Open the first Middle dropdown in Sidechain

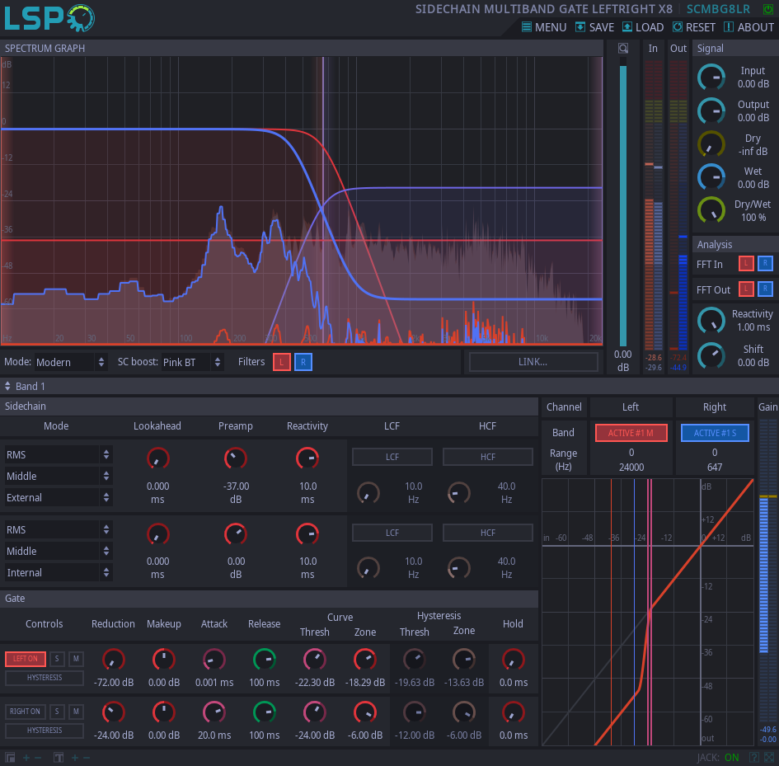tap(59, 477)
